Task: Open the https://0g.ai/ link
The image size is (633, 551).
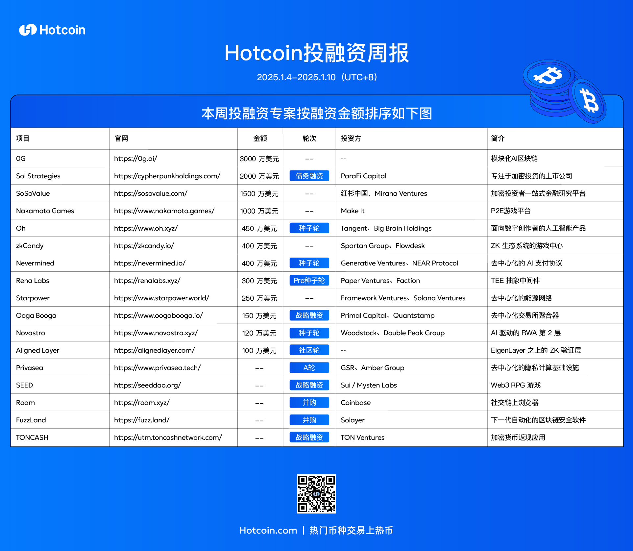Action: coord(135,159)
